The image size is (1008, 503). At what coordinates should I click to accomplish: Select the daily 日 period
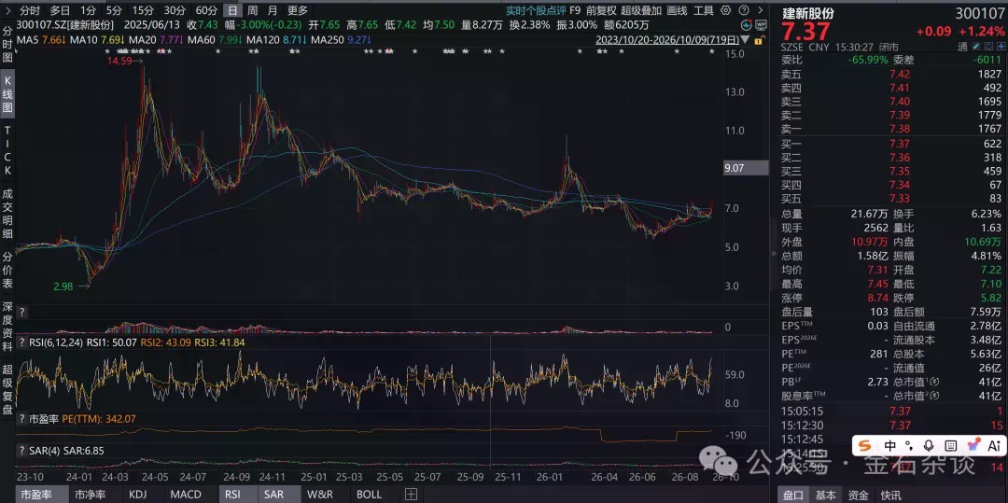pos(232,10)
